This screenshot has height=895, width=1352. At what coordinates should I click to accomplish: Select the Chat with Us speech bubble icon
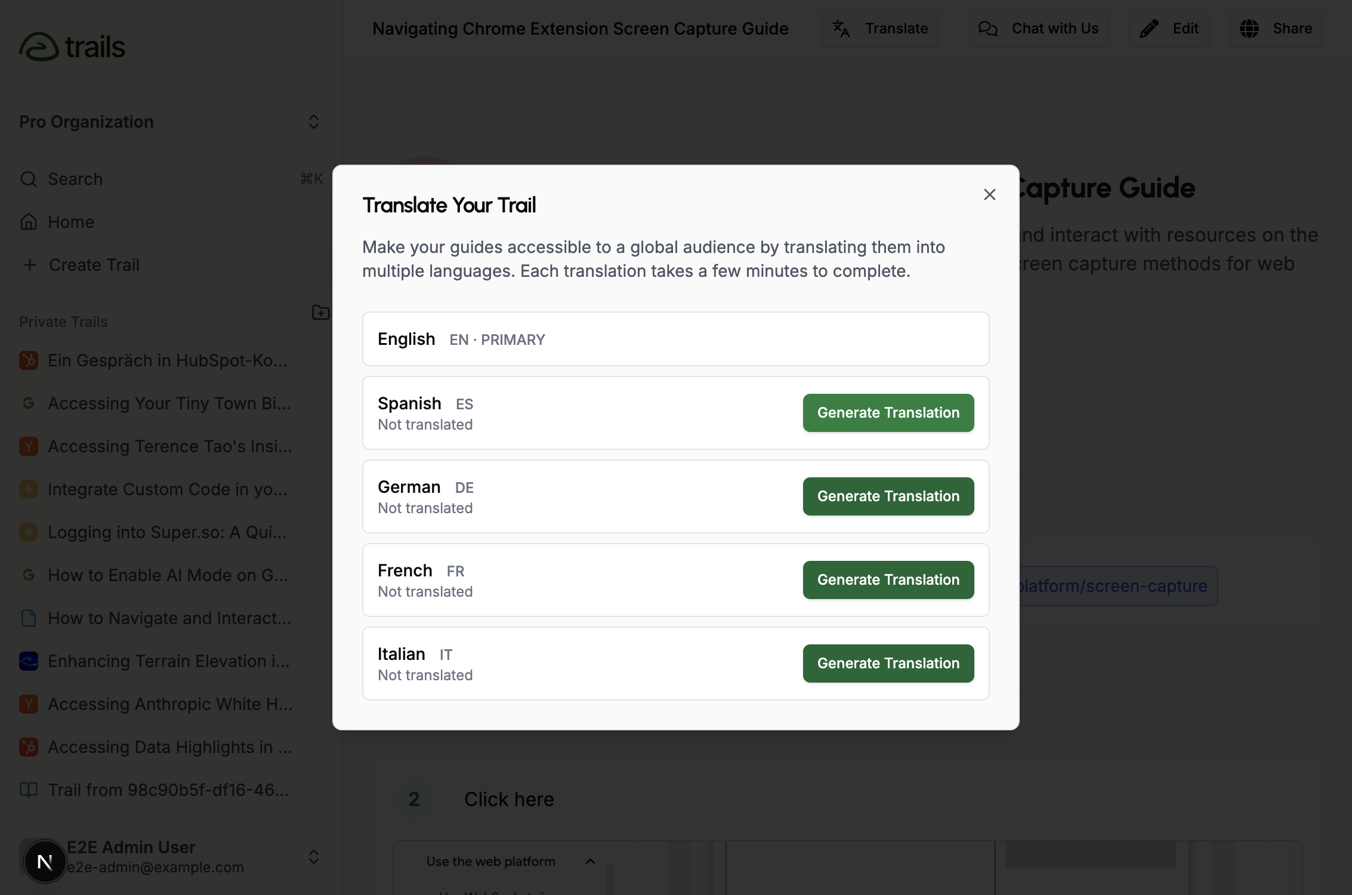click(988, 28)
